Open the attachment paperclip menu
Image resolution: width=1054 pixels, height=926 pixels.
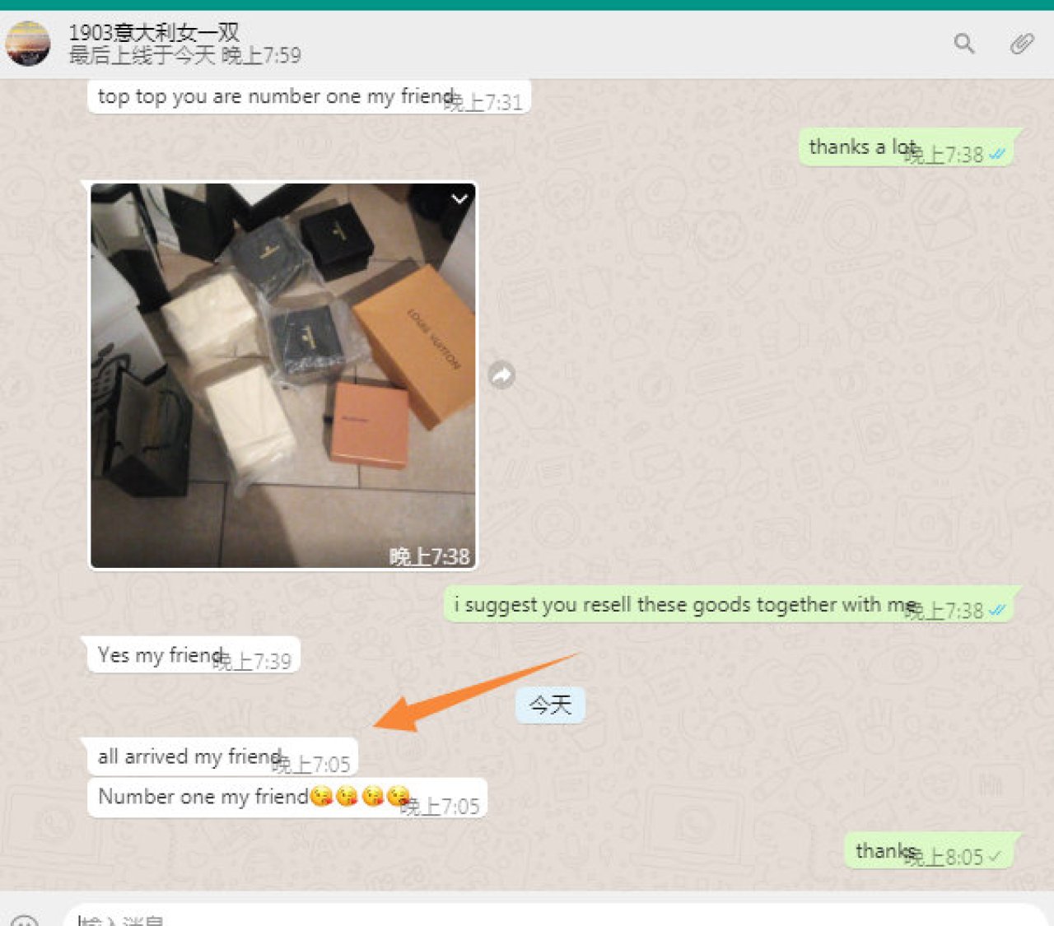pos(1022,44)
